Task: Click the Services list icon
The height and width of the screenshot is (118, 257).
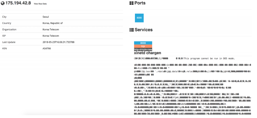Action: (x=131, y=30)
